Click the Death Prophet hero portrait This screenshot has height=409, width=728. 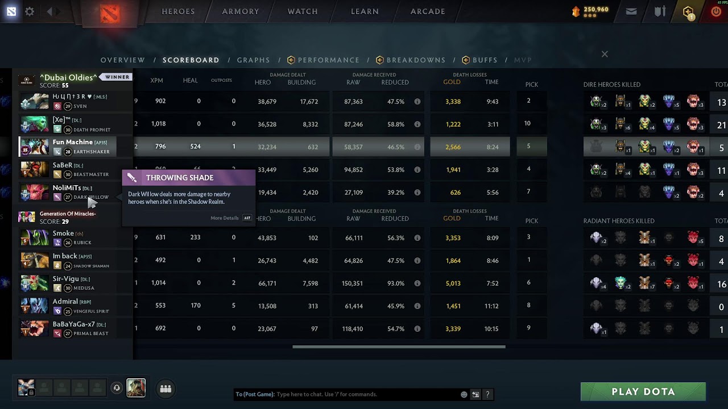(35, 124)
